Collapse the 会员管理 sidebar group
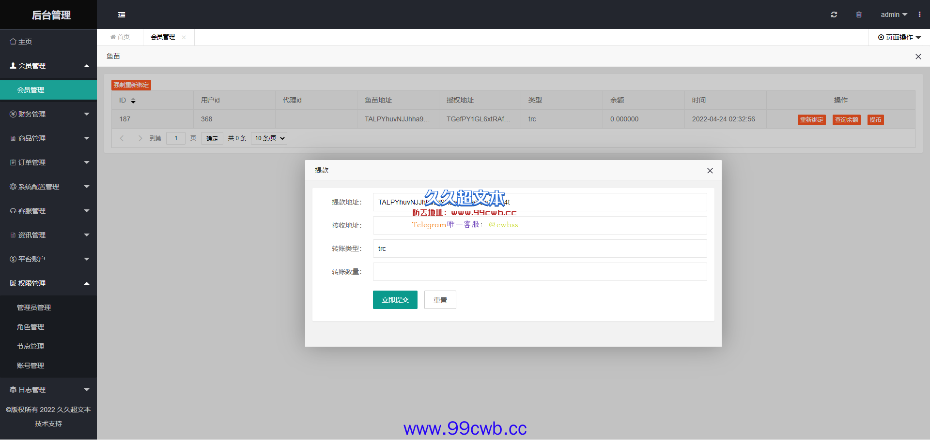 tap(48, 66)
